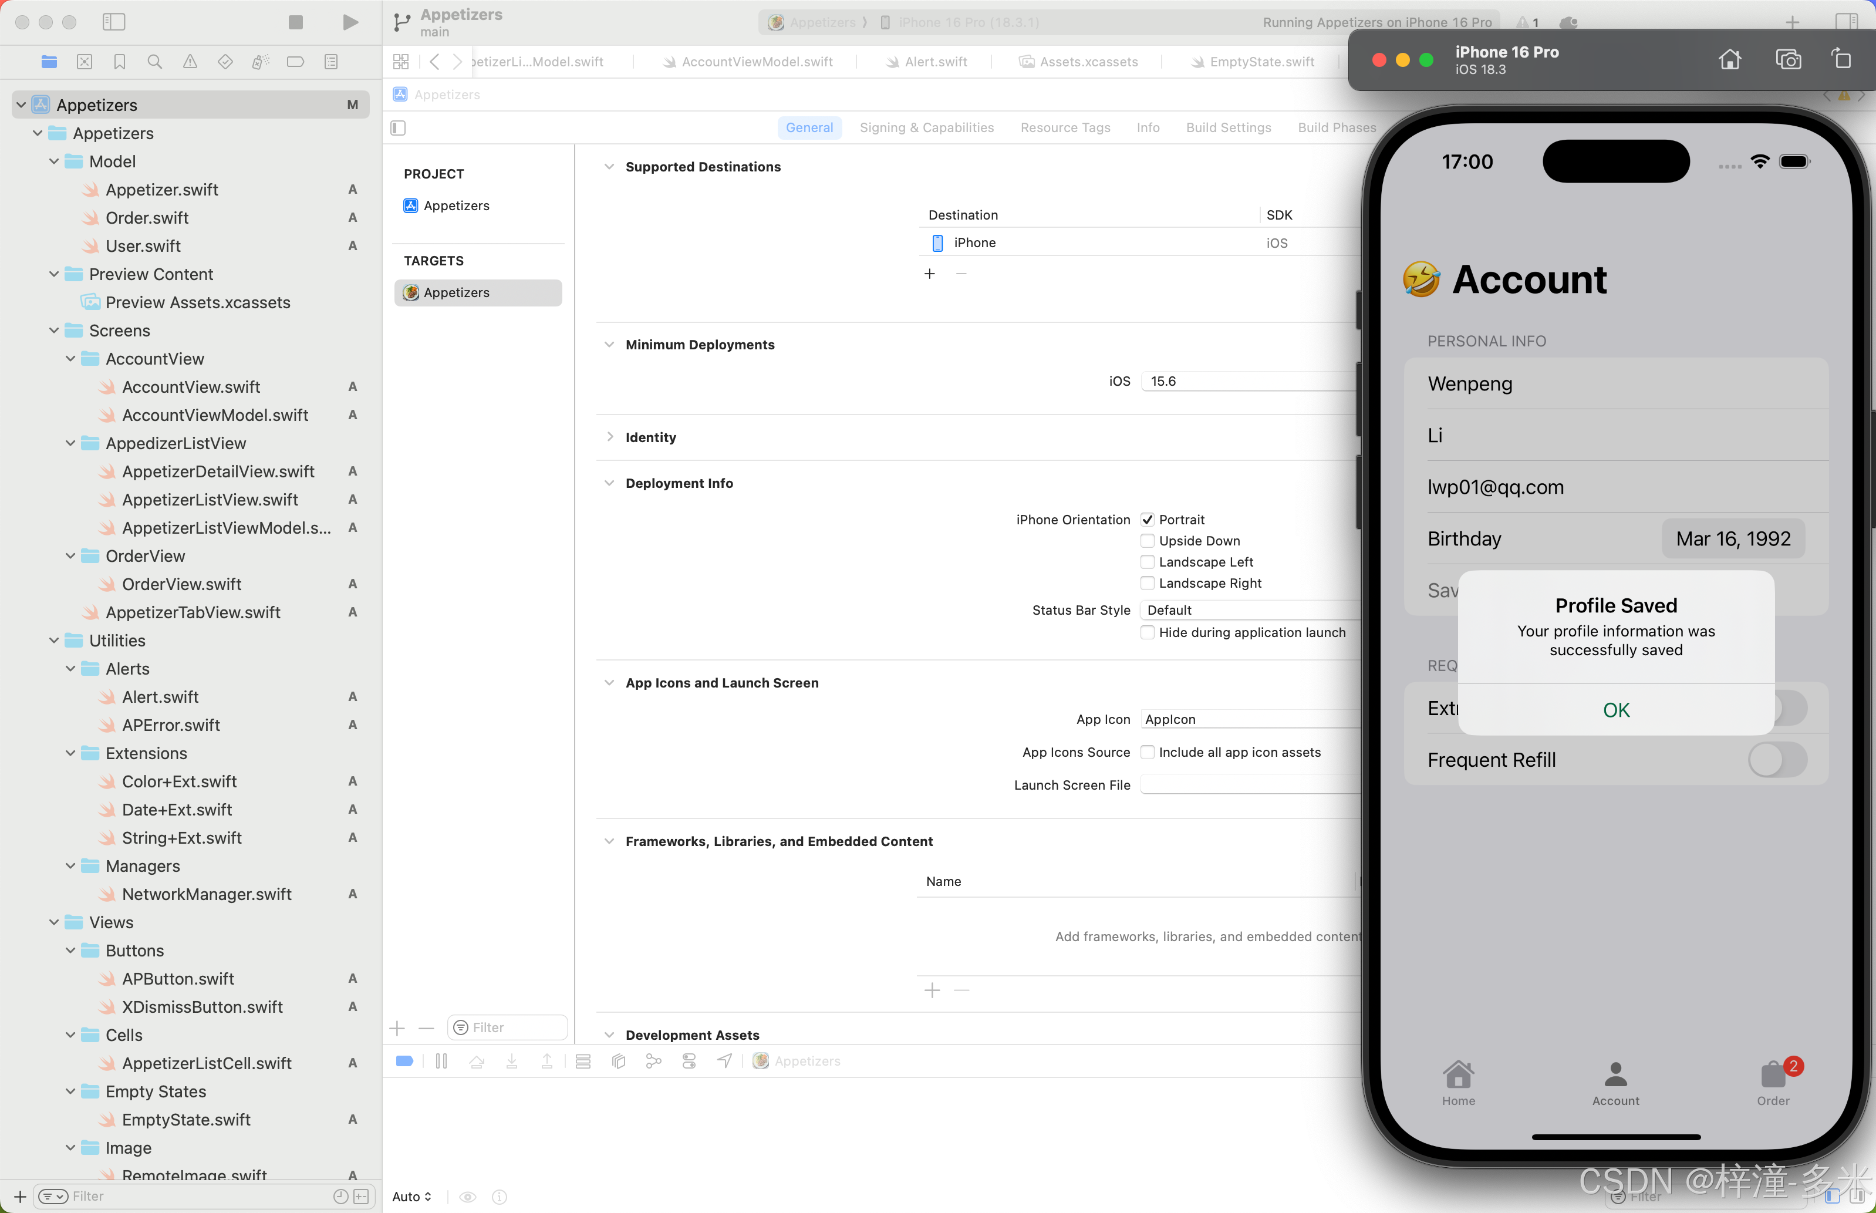Viewport: 1876px width, 1213px height.
Task: Toggle the Frequent Refill switch
Action: point(1777,760)
